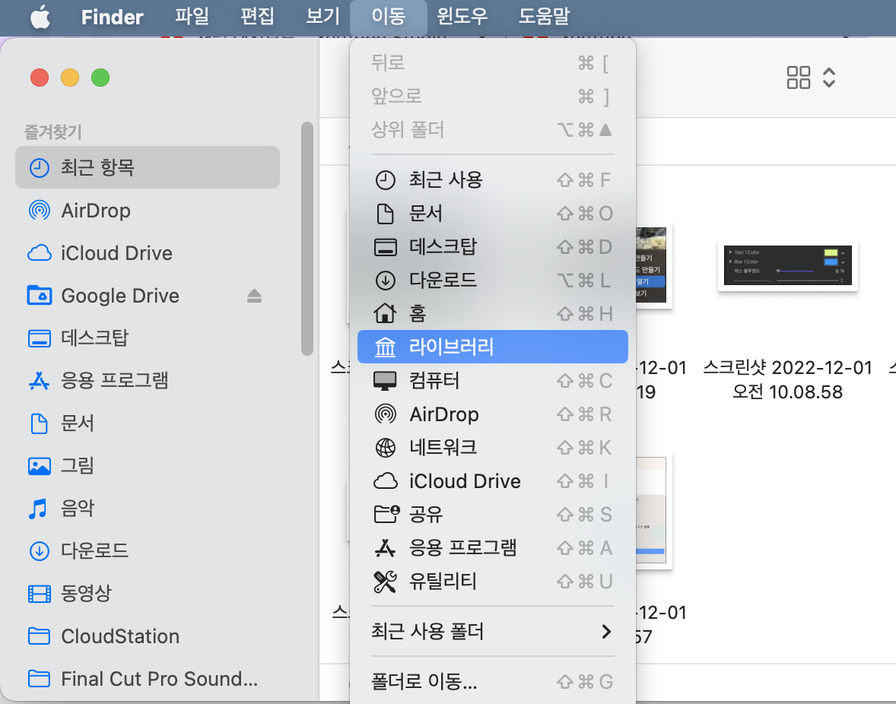
Task: Eject Google Drive in the sidebar
Action: coord(254,296)
